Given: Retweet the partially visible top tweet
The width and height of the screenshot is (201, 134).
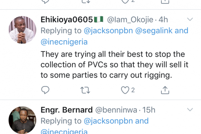Looking at the screenshot, I should pyautogui.click(x=86, y=1).
